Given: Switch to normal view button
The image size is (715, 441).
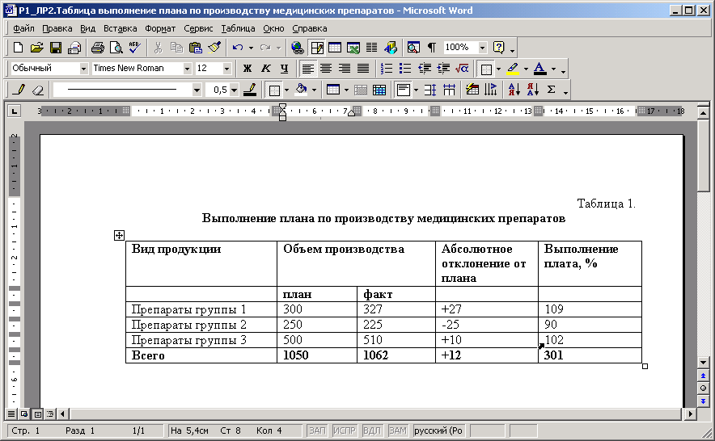Looking at the screenshot, I should pyautogui.click(x=11, y=414).
